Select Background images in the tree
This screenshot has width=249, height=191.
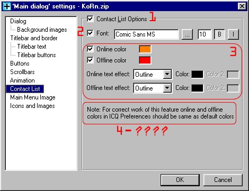click(42, 30)
